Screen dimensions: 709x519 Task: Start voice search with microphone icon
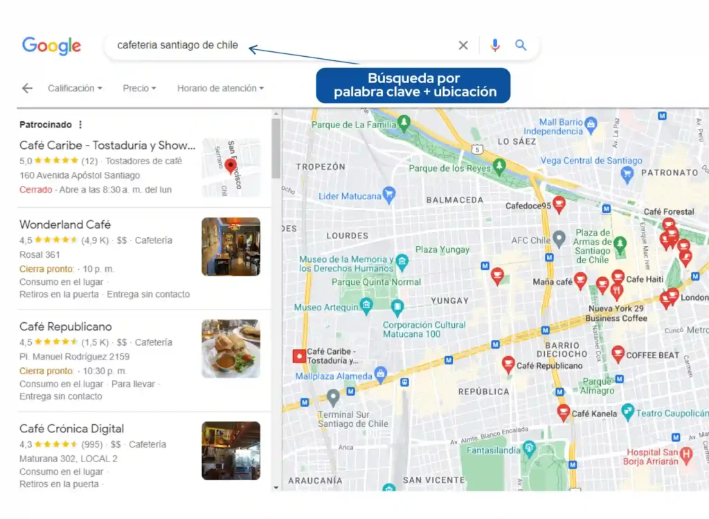[495, 45]
